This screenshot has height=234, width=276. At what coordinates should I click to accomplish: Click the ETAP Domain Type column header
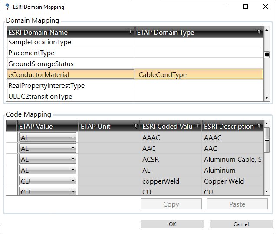(x=199, y=32)
